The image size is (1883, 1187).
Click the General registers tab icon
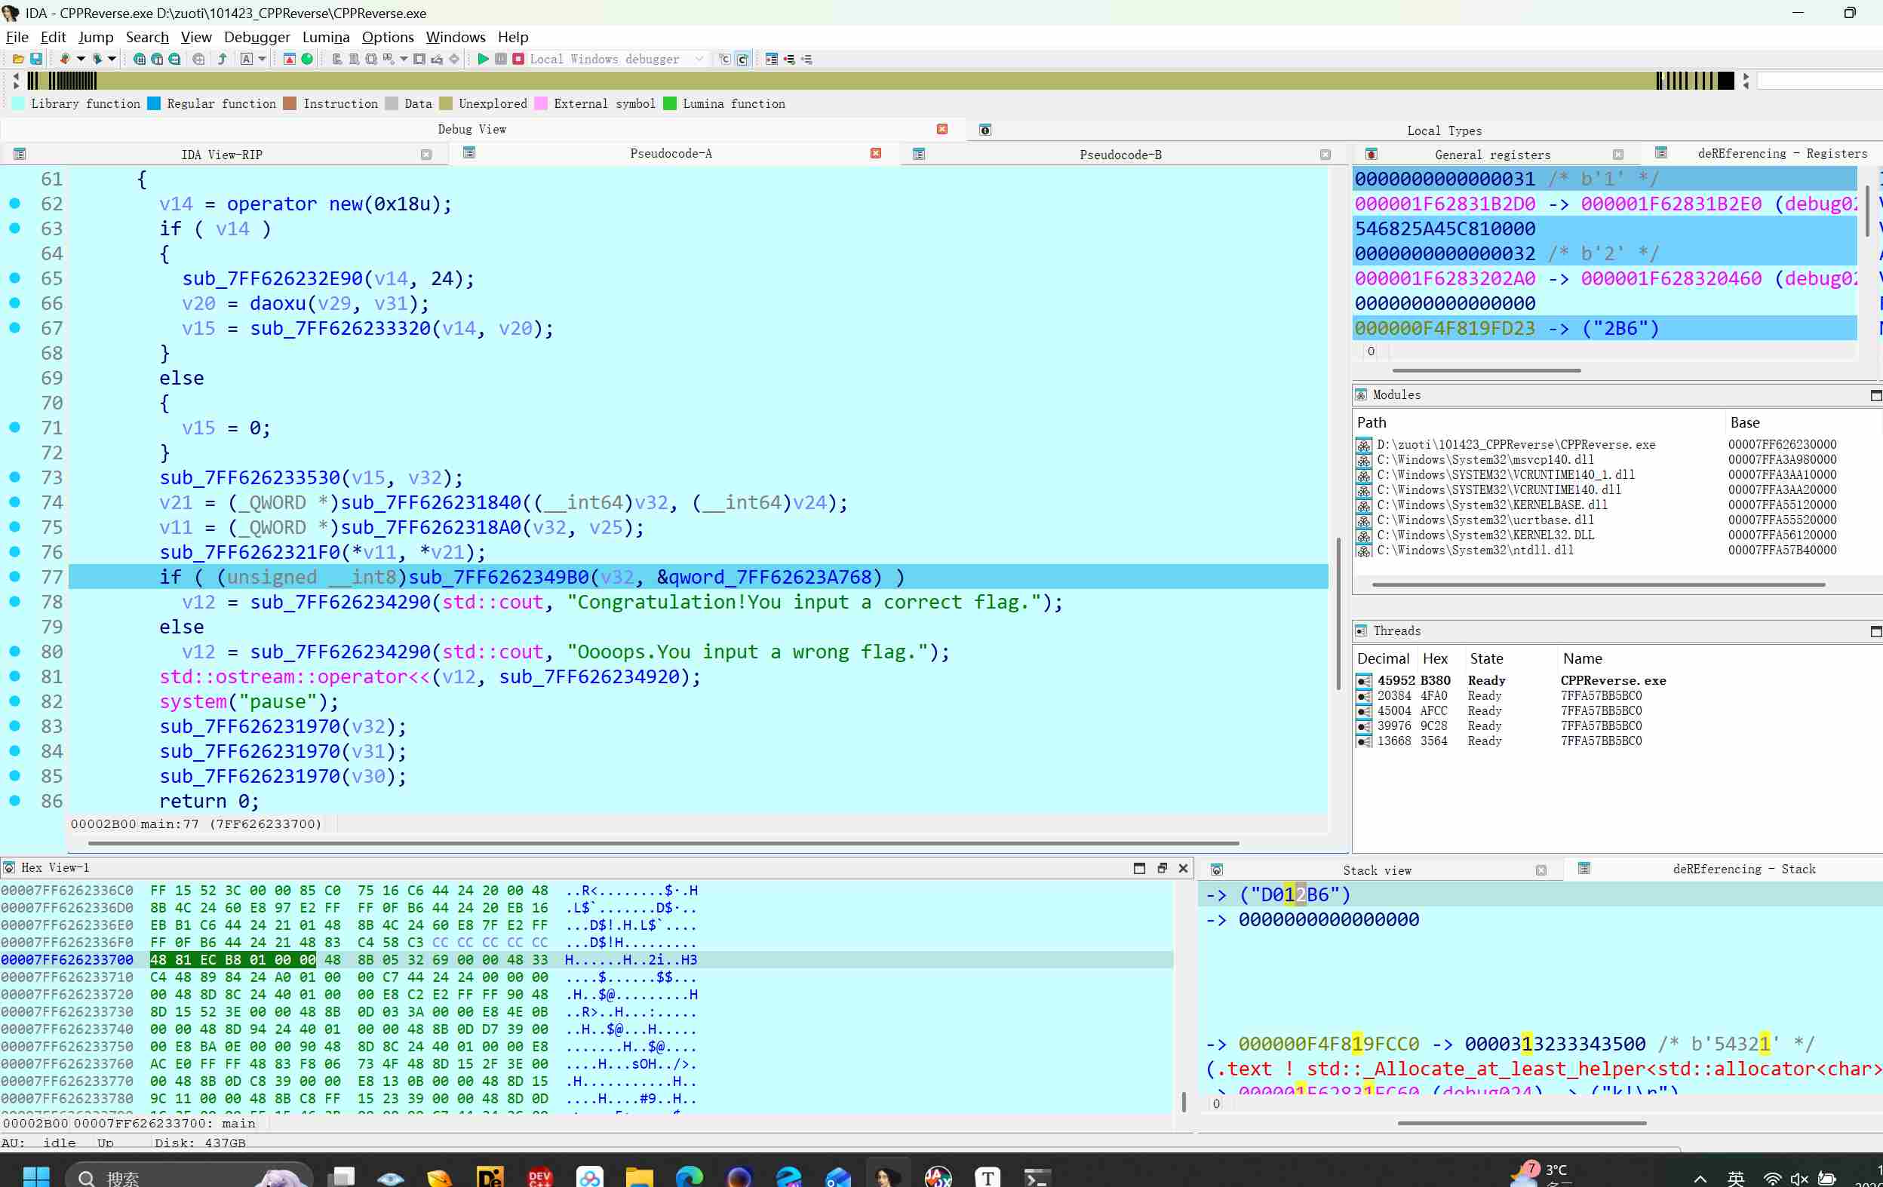point(1371,155)
